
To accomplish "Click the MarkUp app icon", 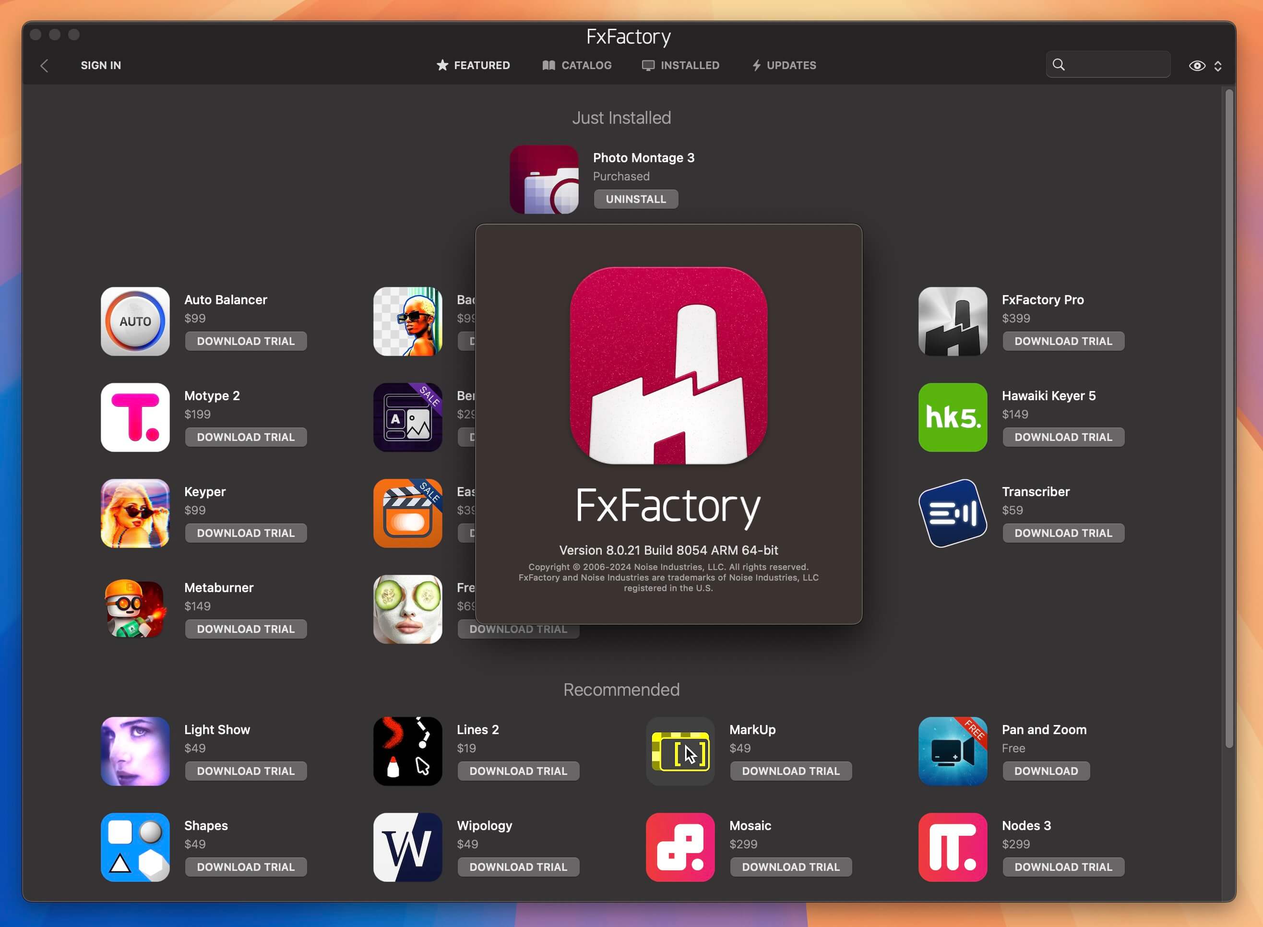I will (x=681, y=751).
